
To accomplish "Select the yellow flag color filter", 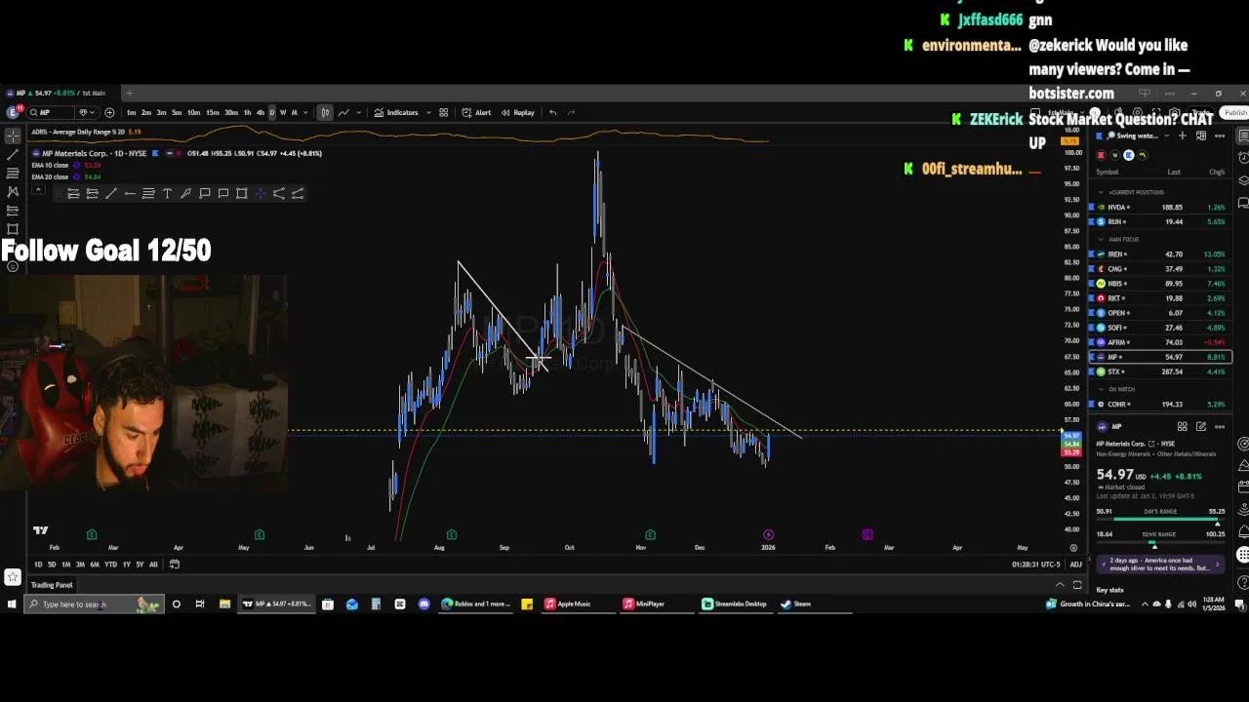I will coord(1143,155).
